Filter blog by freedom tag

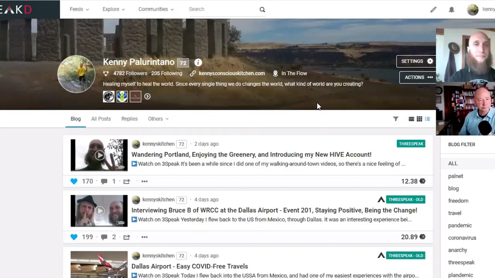[x=458, y=201]
